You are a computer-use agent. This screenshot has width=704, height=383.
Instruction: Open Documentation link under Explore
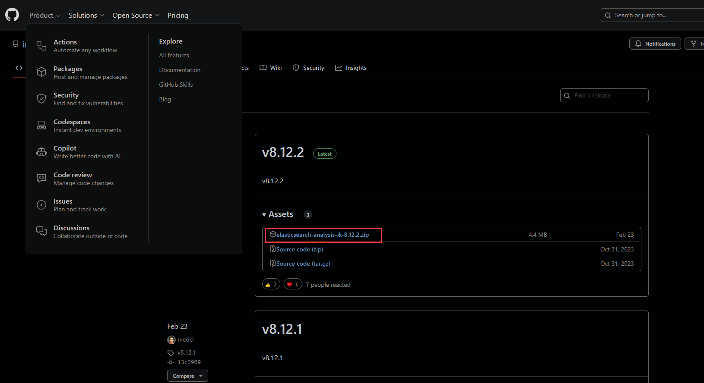pos(180,70)
